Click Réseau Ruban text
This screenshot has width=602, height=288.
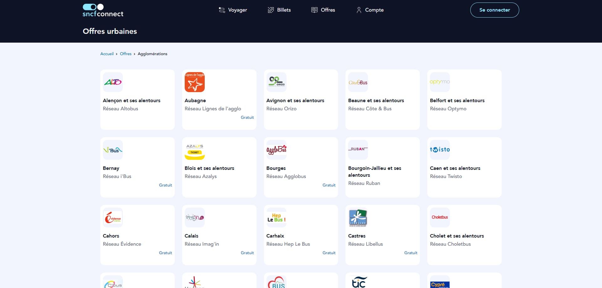[364, 183]
